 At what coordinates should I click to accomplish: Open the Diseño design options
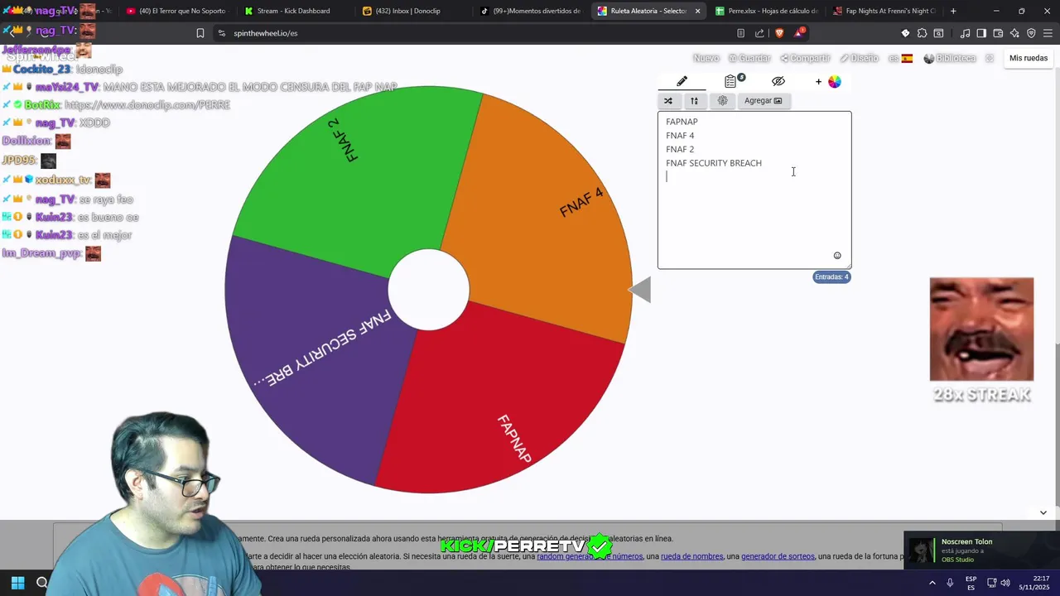tap(860, 58)
